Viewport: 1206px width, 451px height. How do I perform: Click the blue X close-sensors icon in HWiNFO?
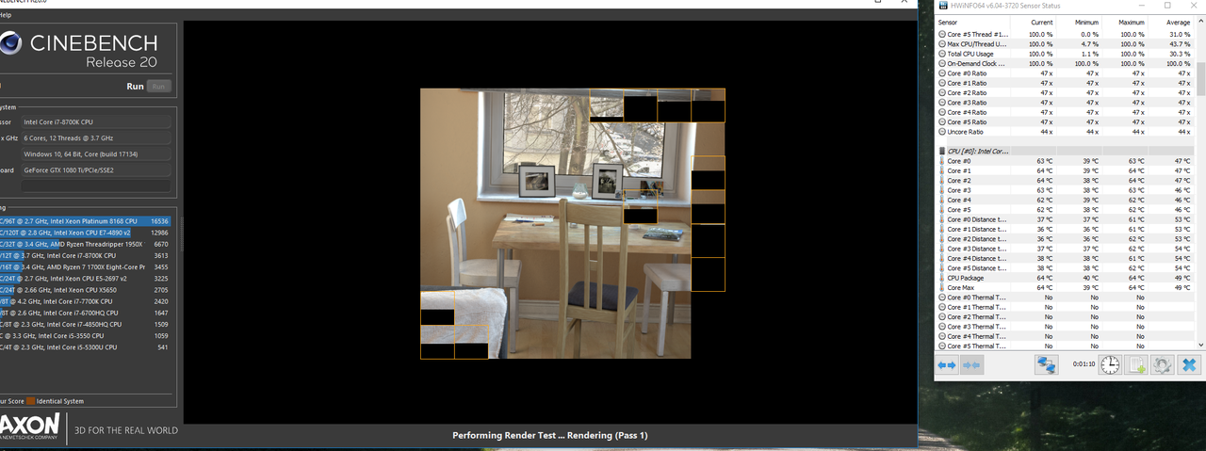coord(1188,364)
